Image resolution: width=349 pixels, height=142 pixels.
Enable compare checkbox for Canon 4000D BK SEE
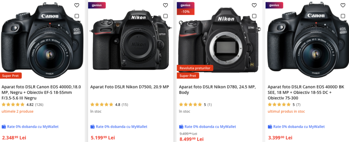343,16
